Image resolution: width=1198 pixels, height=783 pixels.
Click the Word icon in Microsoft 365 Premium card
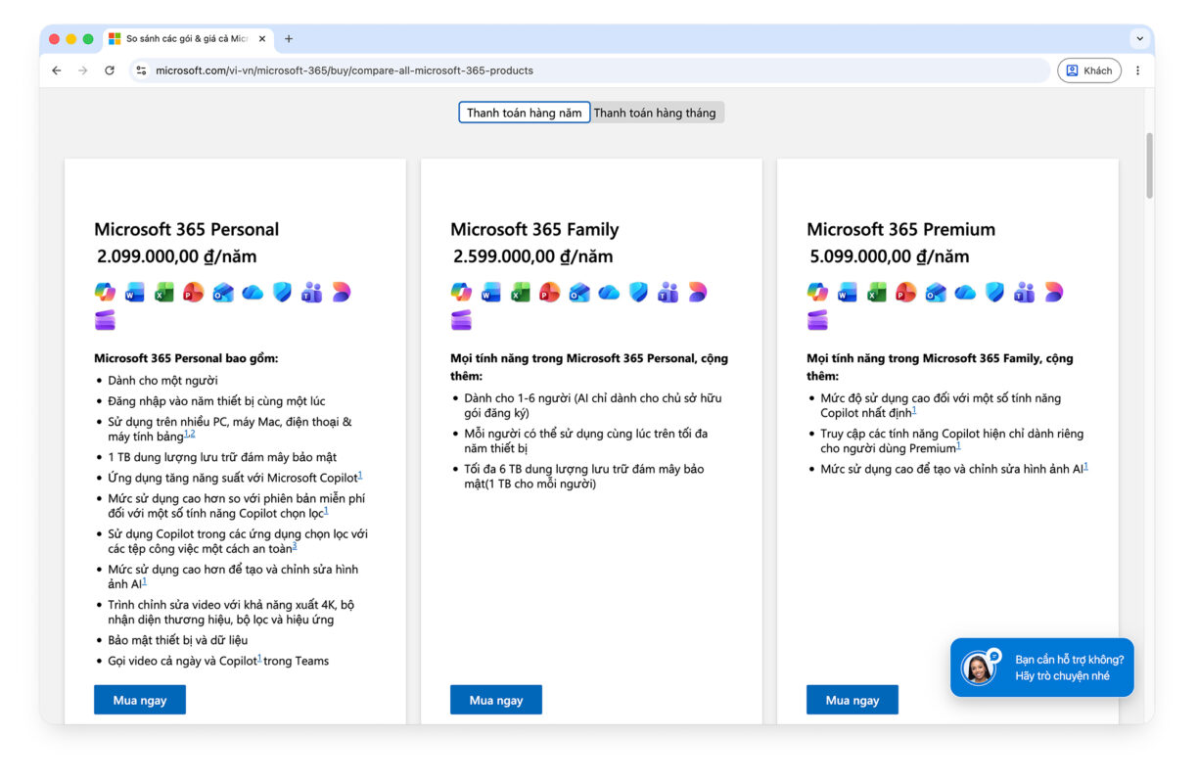847,292
